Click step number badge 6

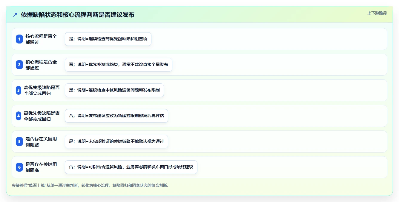coord(19,167)
